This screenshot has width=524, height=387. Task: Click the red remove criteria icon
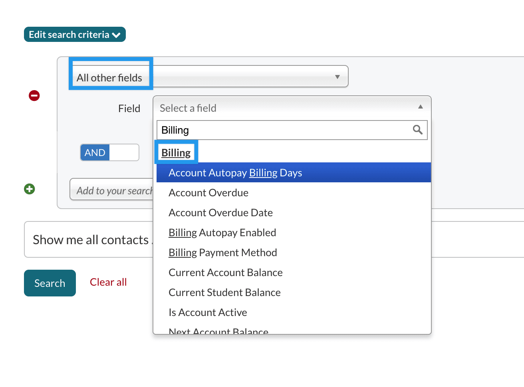point(34,96)
